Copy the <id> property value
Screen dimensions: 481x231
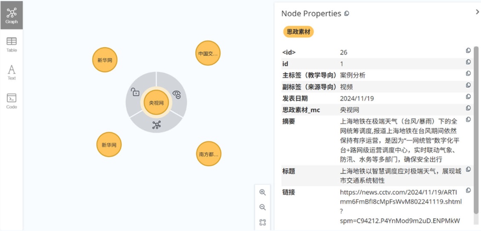[468, 51]
